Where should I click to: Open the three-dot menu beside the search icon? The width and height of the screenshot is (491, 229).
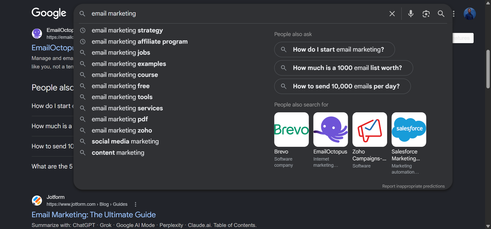(x=454, y=14)
